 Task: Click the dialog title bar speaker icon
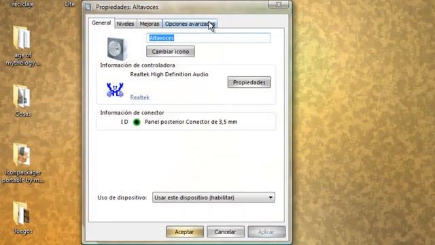pyautogui.click(x=88, y=7)
